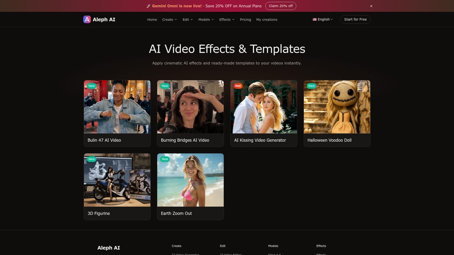The width and height of the screenshot is (454, 255).
Task: Open the 3D Figurine thumbnail image
Action: [117, 180]
